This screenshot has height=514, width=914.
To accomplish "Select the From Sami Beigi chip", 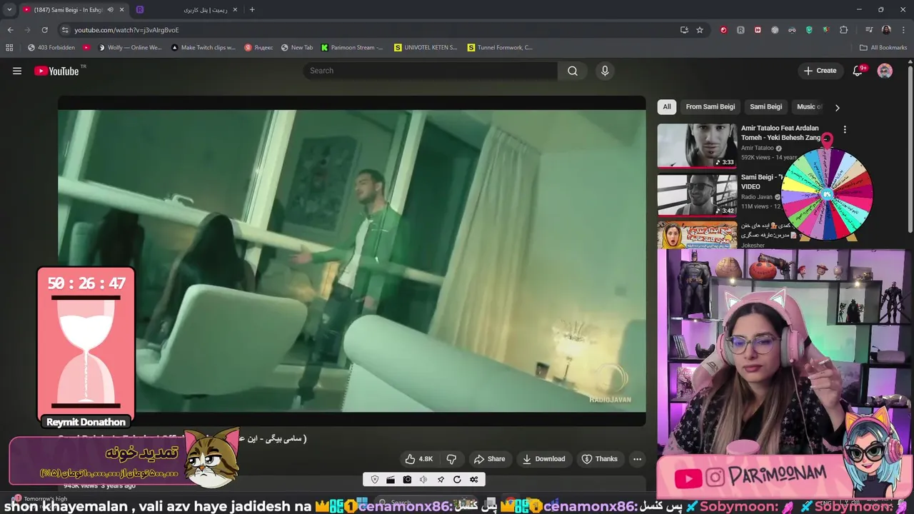I will pyautogui.click(x=710, y=107).
